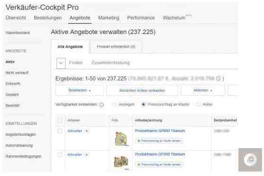The height and width of the screenshot is (176, 264).
Task: Click the Preisvorschlag badge under GP800 Titanium
Action: (x=159, y=141)
